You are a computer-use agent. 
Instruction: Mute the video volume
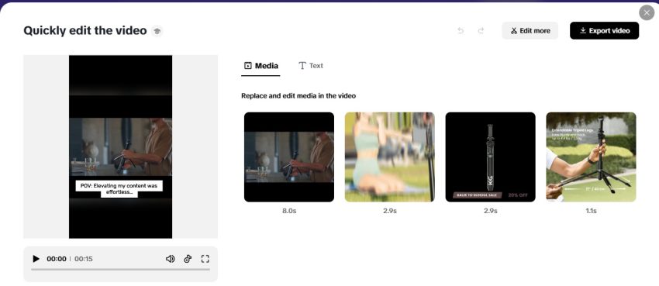(170, 259)
